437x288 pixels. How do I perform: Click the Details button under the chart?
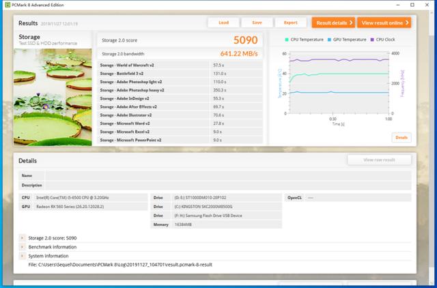[x=401, y=138]
